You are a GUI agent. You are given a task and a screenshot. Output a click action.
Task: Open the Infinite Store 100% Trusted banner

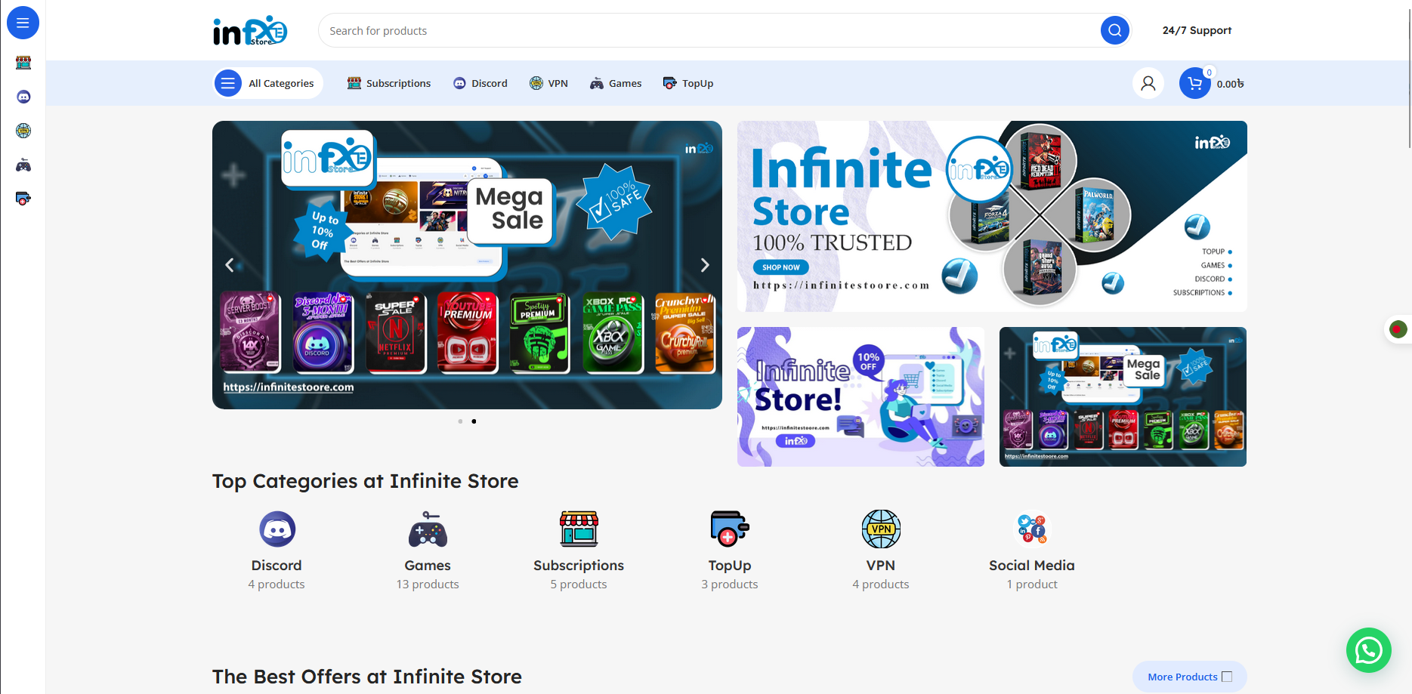[x=992, y=216]
